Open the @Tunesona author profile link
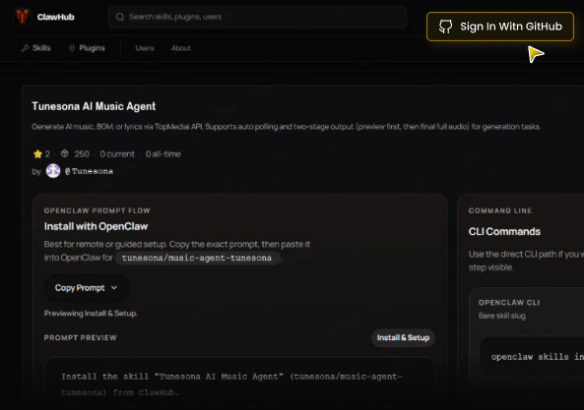The width and height of the screenshot is (584, 410). (89, 171)
